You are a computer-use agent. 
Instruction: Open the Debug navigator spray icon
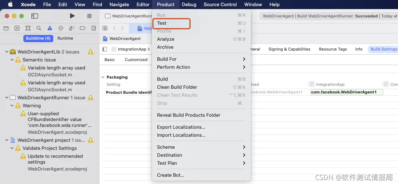72,28
